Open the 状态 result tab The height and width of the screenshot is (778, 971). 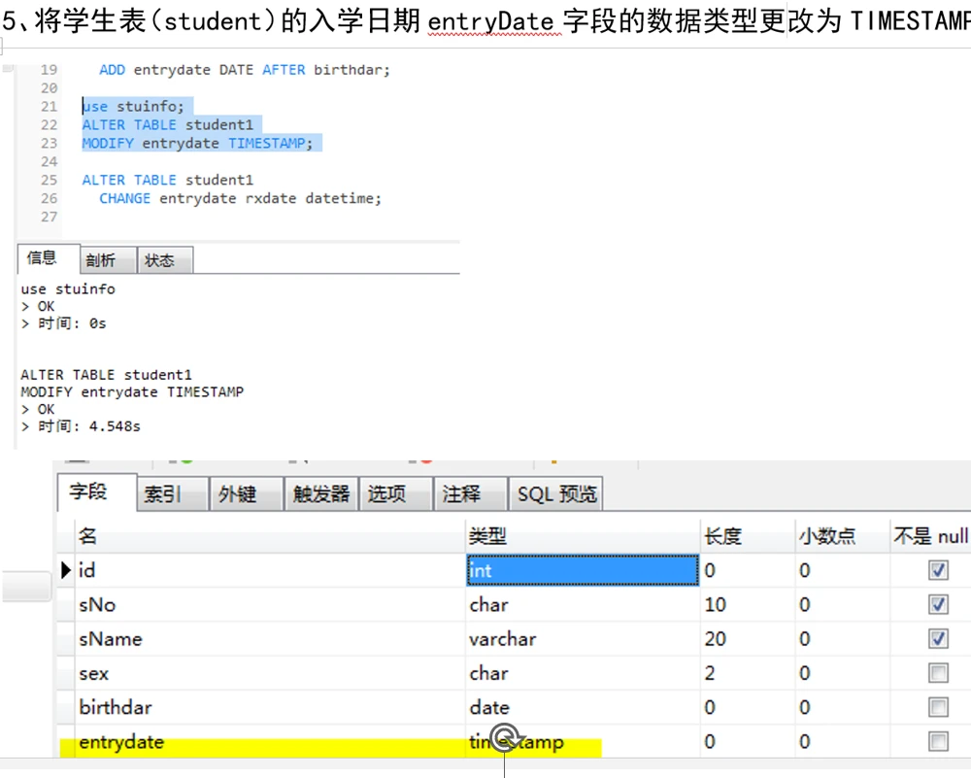pos(159,260)
